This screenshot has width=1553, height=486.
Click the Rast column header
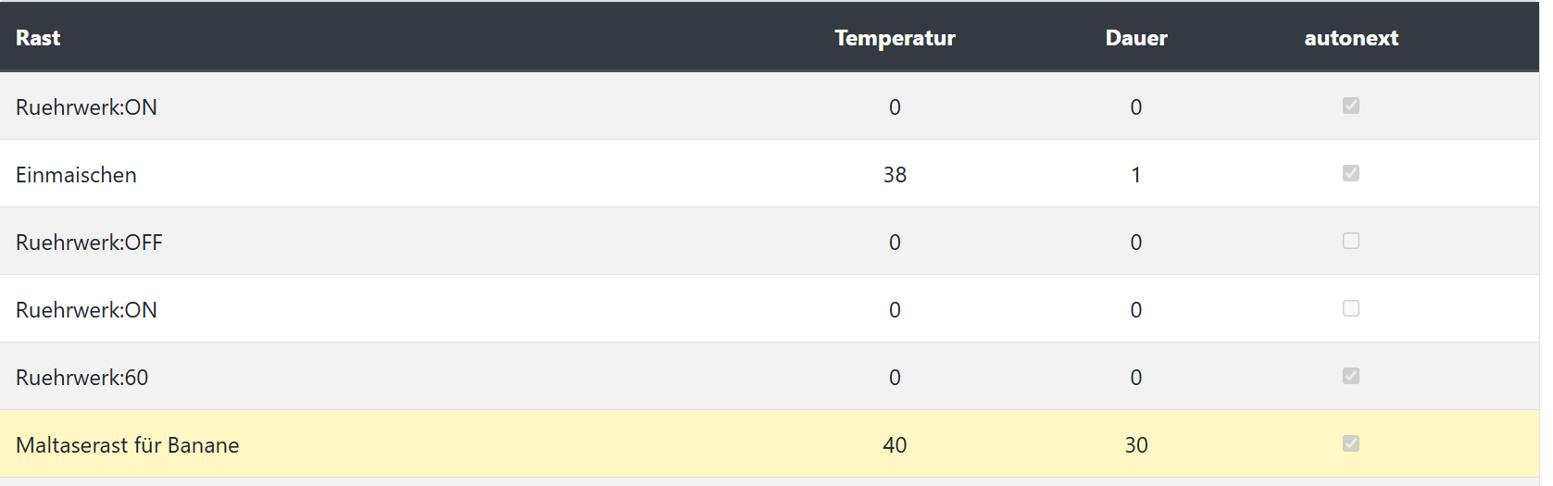(38, 38)
